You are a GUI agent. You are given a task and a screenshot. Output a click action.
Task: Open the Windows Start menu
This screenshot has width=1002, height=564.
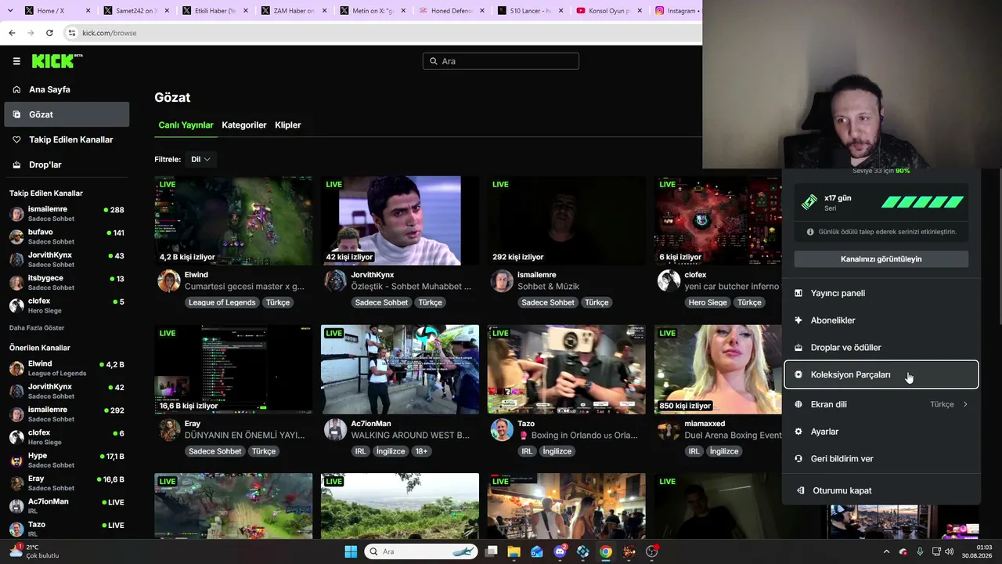click(351, 551)
